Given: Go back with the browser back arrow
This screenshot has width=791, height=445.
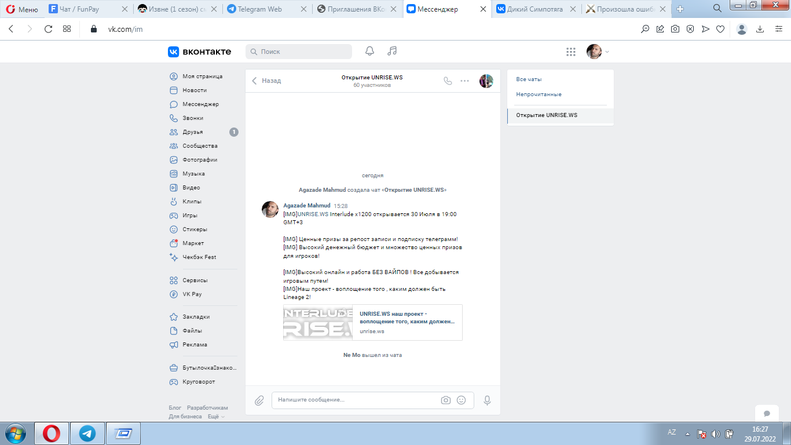Looking at the screenshot, I should (11, 29).
